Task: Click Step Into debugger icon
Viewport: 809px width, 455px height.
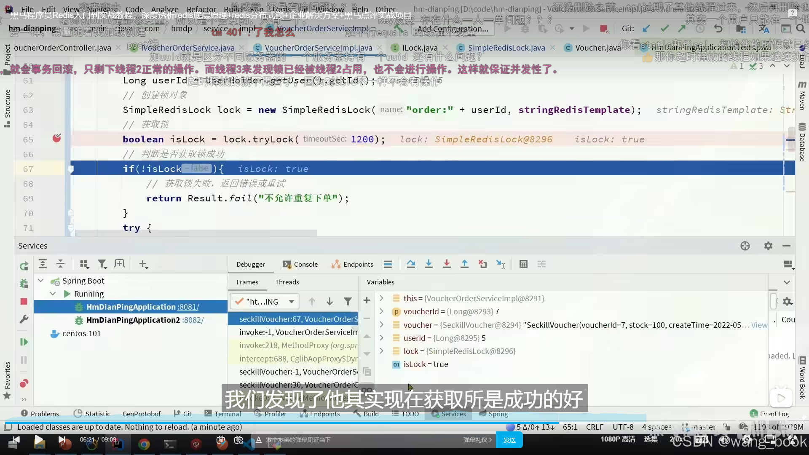Action: 429,264
